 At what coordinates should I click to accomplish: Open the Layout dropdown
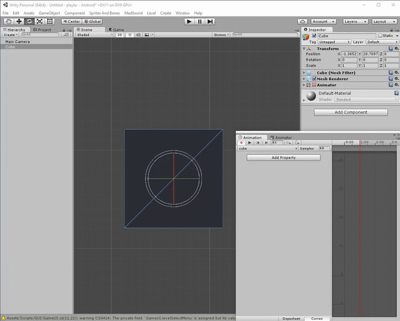384,21
